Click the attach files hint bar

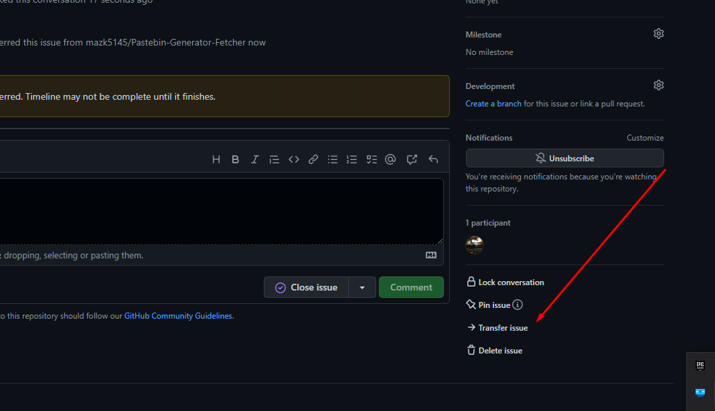(x=221, y=255)
